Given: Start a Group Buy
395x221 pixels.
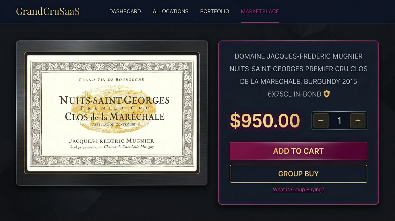Looking at the screenshot, I should (x=298, y=174).
